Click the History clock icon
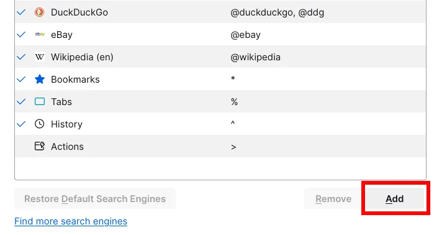Viewport: 447px width, 235px height. click(x=40, y=124)
